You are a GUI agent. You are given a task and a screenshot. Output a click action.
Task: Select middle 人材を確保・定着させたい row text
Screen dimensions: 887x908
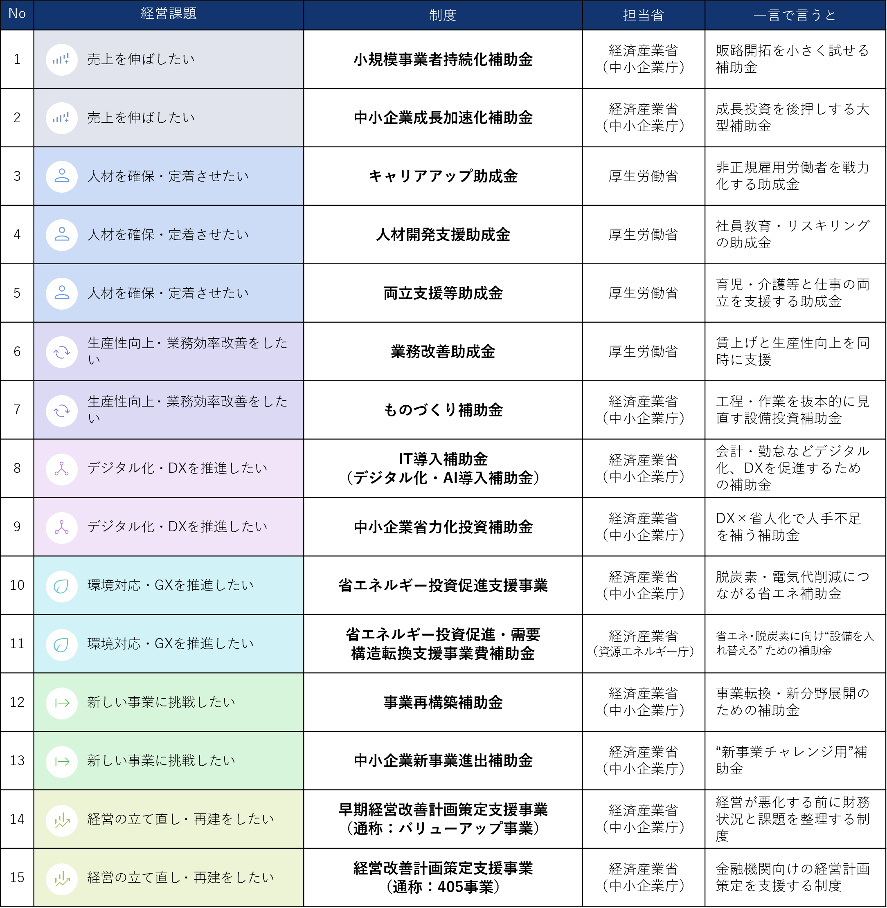(168, 235)
